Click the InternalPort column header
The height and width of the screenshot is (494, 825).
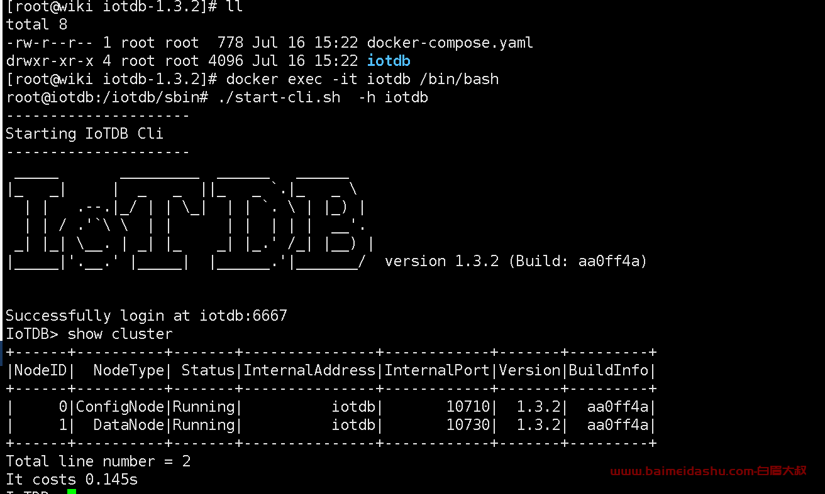tap(437, 370)
